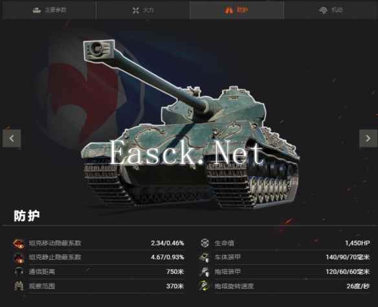The width and height of the screenshot is (378, 307).
Task: Click the crossed-guns firepower tab icon
Action: click(136, 10)
